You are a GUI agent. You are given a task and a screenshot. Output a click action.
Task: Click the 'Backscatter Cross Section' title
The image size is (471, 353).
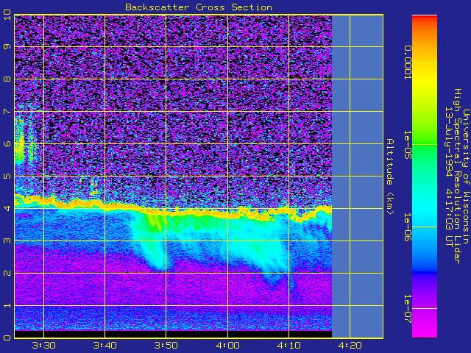pos(199,7)
